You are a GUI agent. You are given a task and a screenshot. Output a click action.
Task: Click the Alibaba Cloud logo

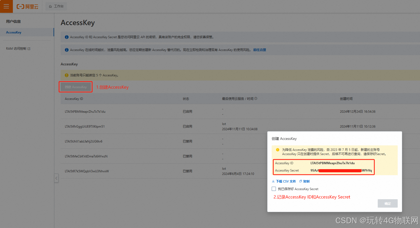(27, 7)
